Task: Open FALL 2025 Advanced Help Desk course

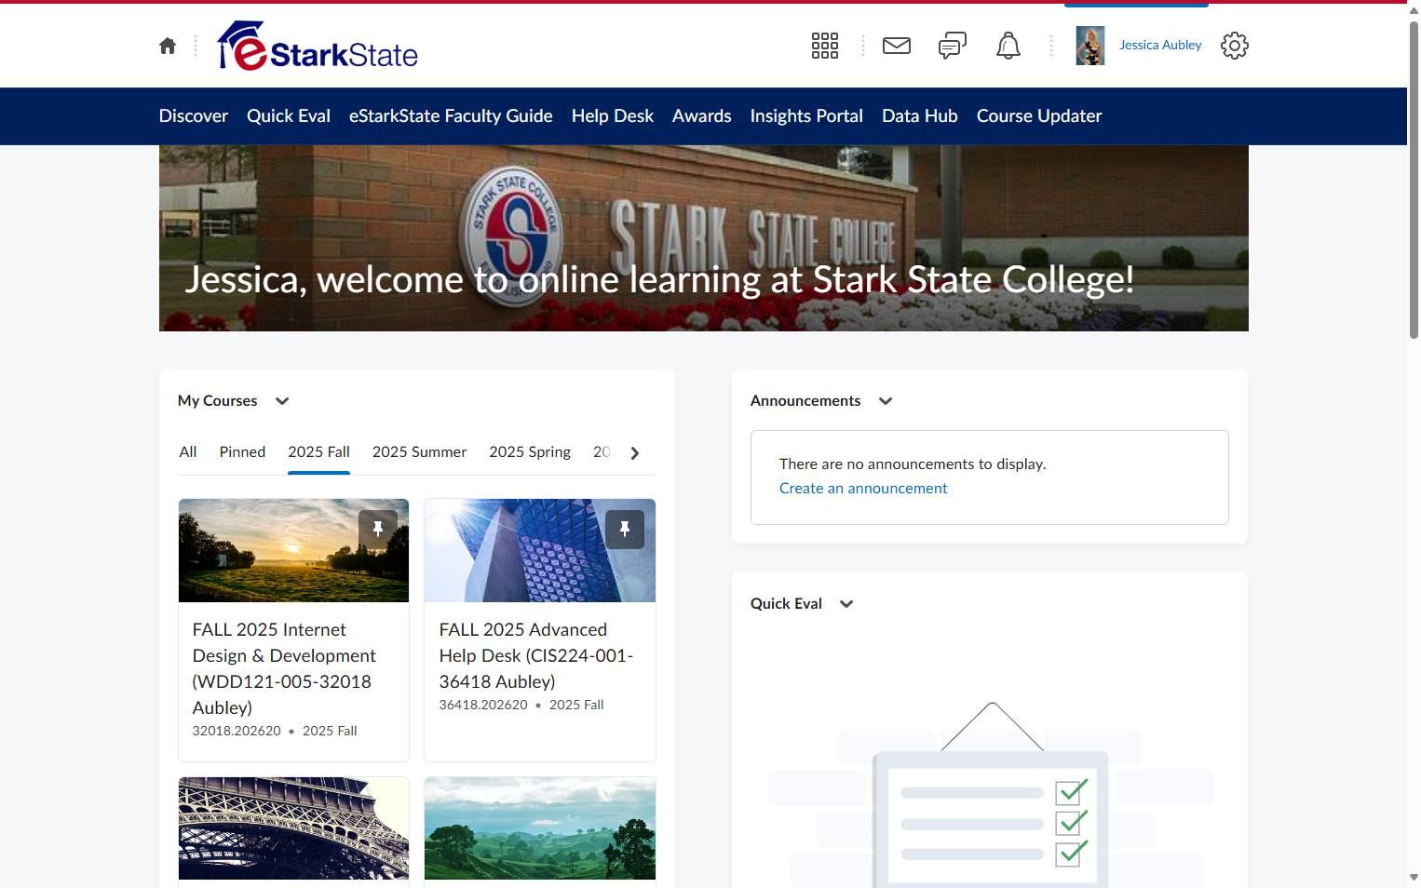Action: tap(535, 656)
